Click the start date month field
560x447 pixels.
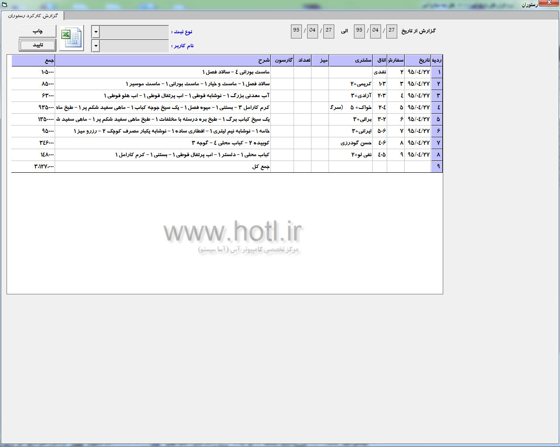coord(375,31)
